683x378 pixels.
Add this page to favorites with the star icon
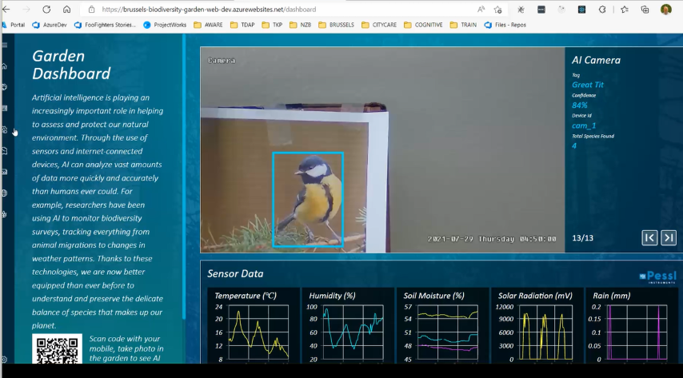(498, 10)
